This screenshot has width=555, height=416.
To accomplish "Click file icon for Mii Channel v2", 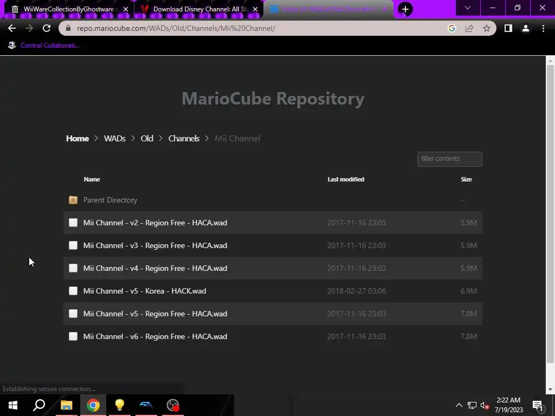I will 73,223.
